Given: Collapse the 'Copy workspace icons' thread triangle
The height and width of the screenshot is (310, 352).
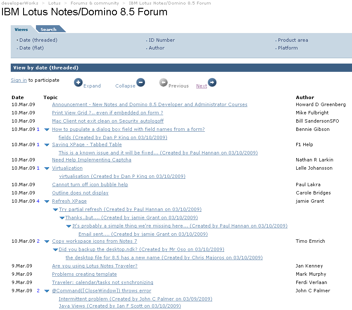Looking at the screenshot, I should point(47,241).
